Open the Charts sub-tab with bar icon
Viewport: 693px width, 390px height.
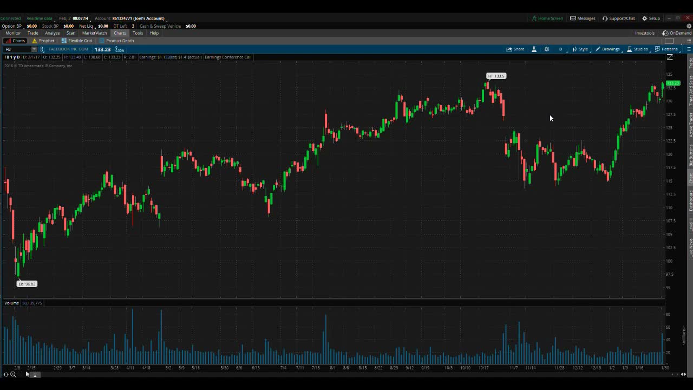(x=16, y=41)
